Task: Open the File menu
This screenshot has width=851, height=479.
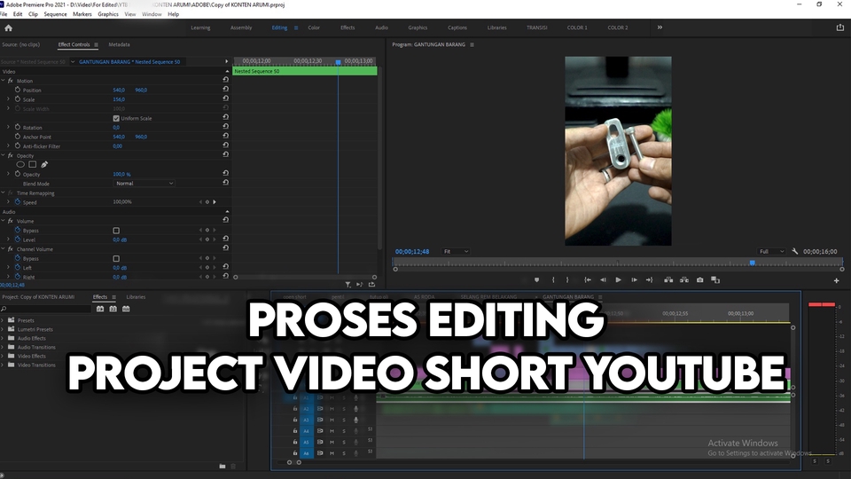Action: point(4,14)
